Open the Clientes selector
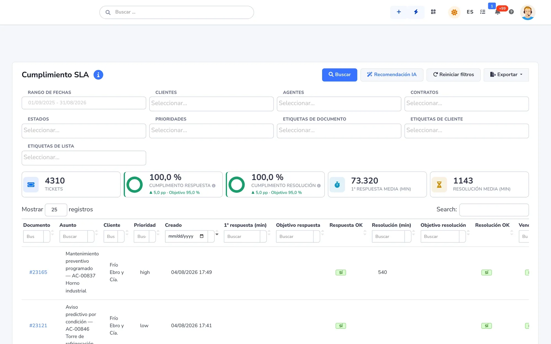551x344 pixels. [x=211, y=104]
